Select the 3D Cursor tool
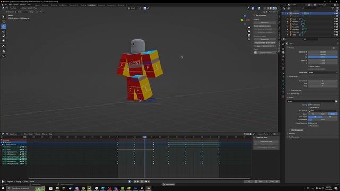Viewport: 340px width, 191px height. [x=4, y=21]
